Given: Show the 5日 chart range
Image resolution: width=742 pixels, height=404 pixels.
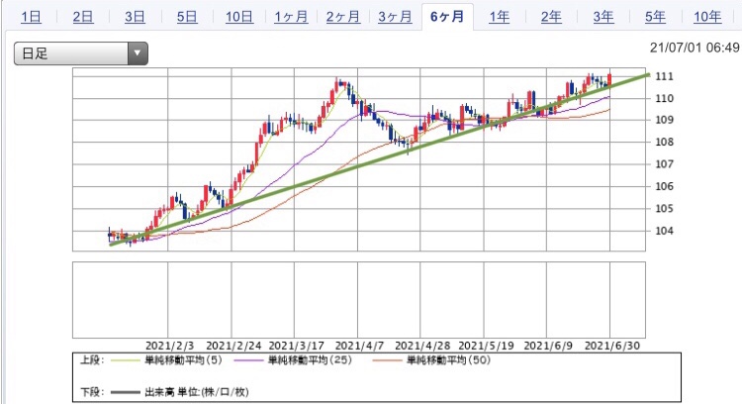Looking at the screenshot, I should click(x=186, y=17).
